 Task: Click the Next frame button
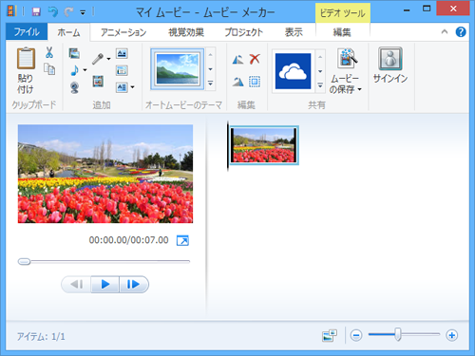click(134, 284)
